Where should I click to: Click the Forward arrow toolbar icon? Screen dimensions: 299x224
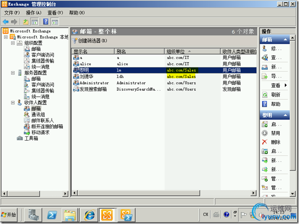(x=14, y=22)
